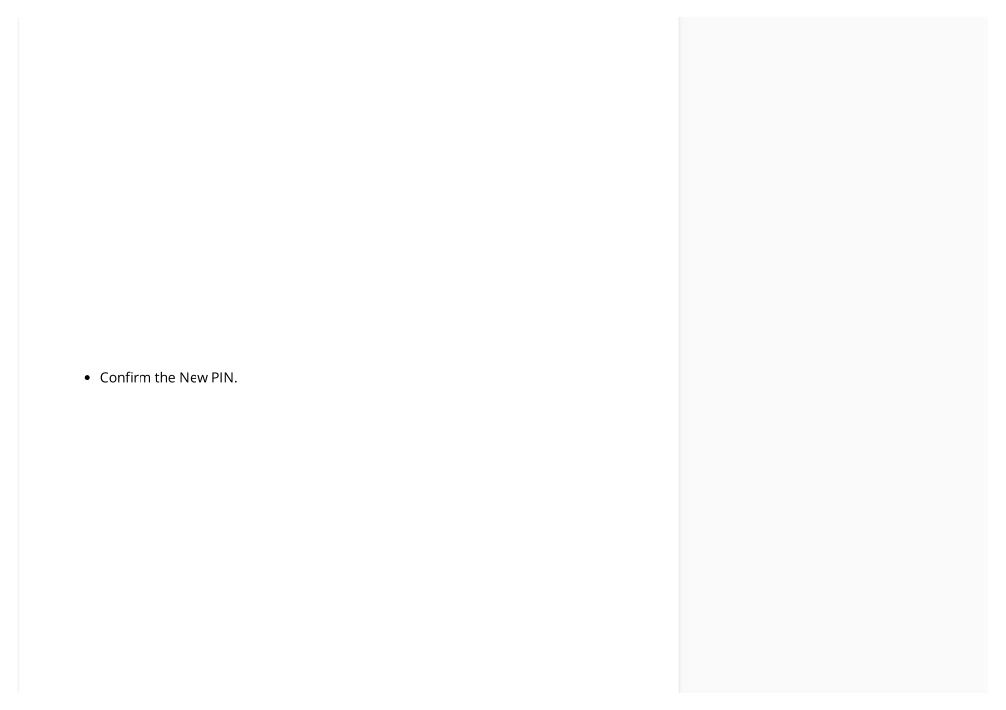Click the word 'the' in the bullet line
The image size is (1006, 710).
point(165,378)
